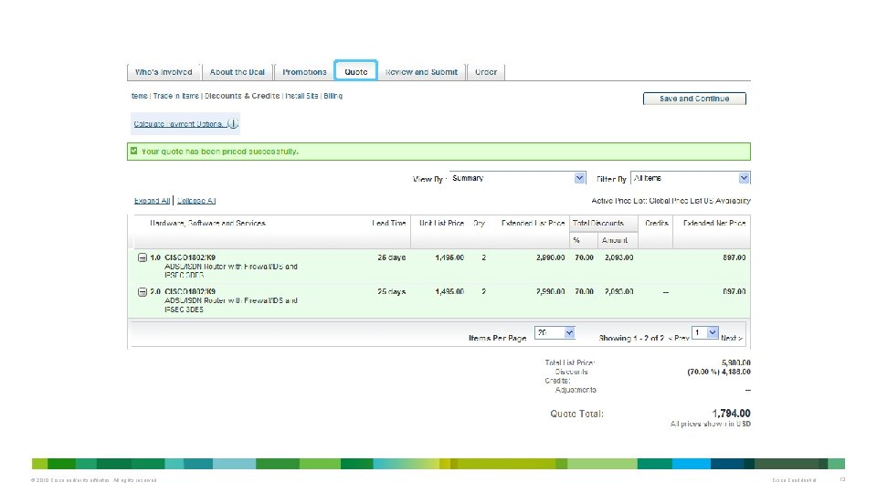Click Lead Time column header
Viewport: 877px width, 493px height.
pyautogui.click(x=389, y=223)
